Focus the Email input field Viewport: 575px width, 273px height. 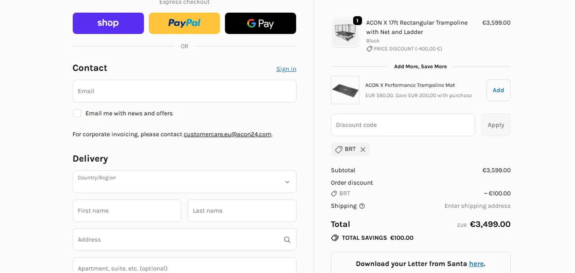[x=184, y=91]
